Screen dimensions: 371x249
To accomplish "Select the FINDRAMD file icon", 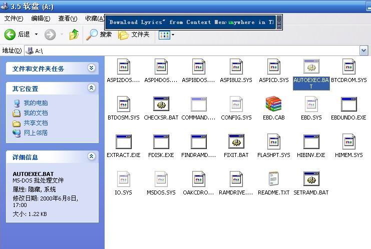I will (198, 141).
